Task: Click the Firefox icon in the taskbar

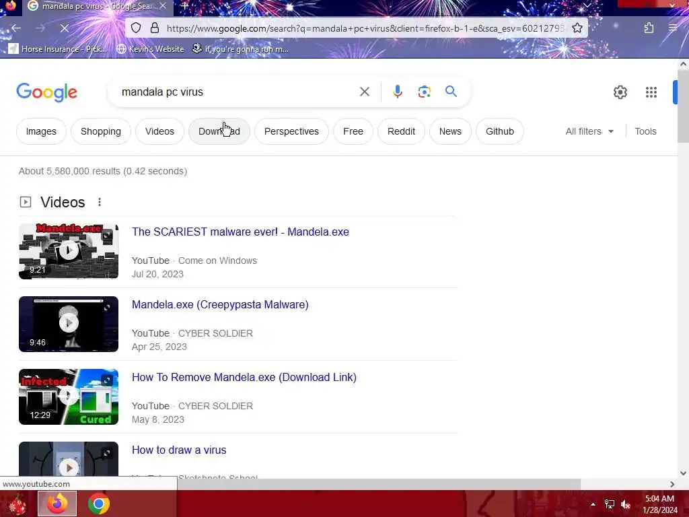Action: tap(57, 504)
